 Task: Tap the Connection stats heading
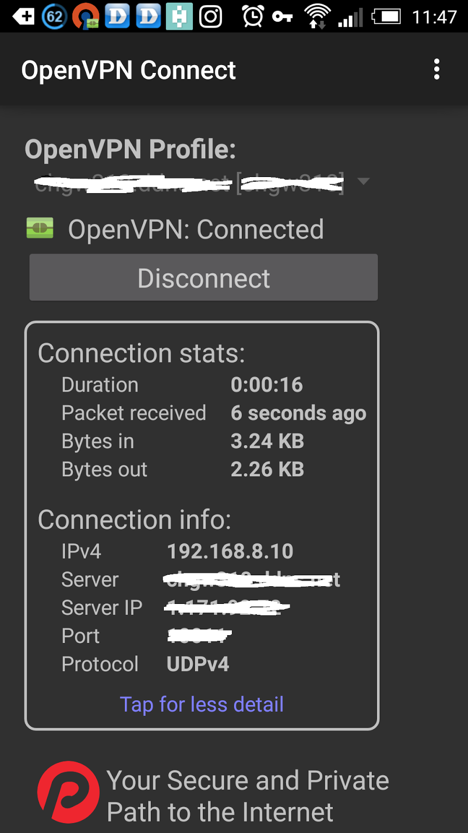[x=141, y=353]
